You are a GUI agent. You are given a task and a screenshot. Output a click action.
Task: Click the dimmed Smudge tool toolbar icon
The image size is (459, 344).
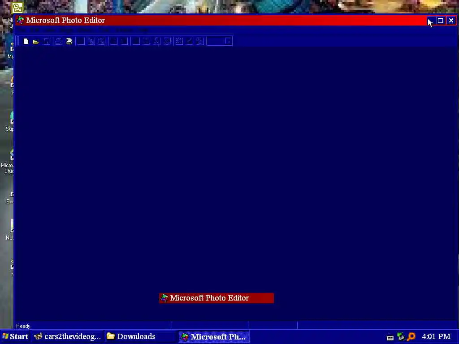tap(156, 41)
